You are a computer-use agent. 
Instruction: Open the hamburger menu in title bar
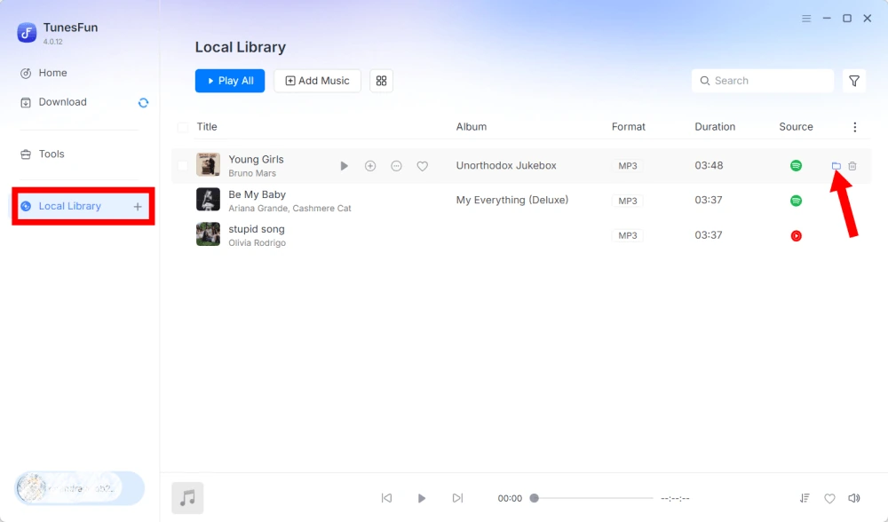coord(806,19)
